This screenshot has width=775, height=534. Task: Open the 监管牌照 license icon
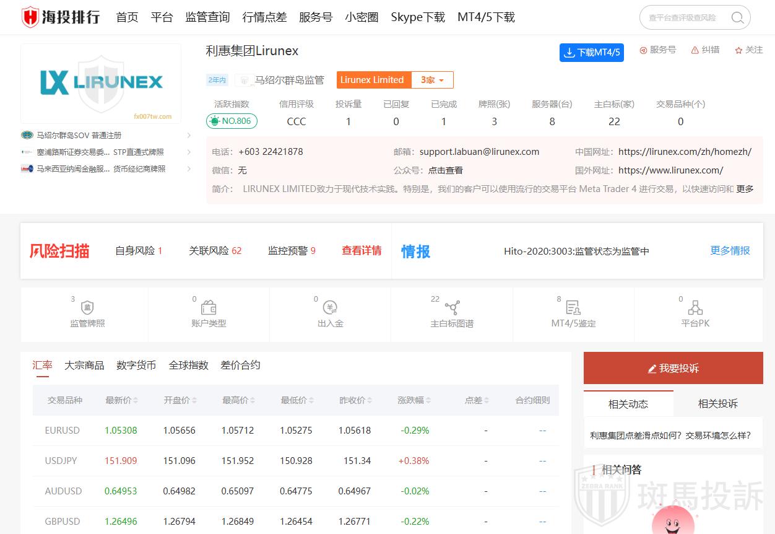pos(87,308)
